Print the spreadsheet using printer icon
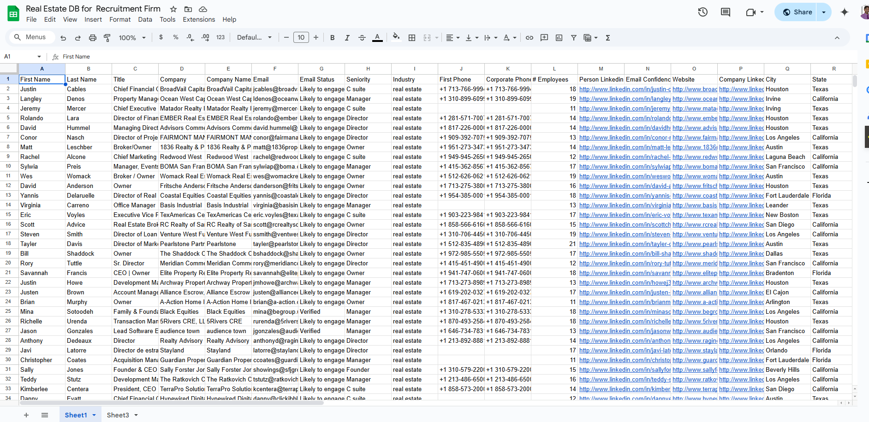The image size is (869, 422). click(x=93, y=38)
